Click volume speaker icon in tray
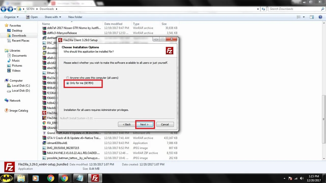 coord(302,178)
